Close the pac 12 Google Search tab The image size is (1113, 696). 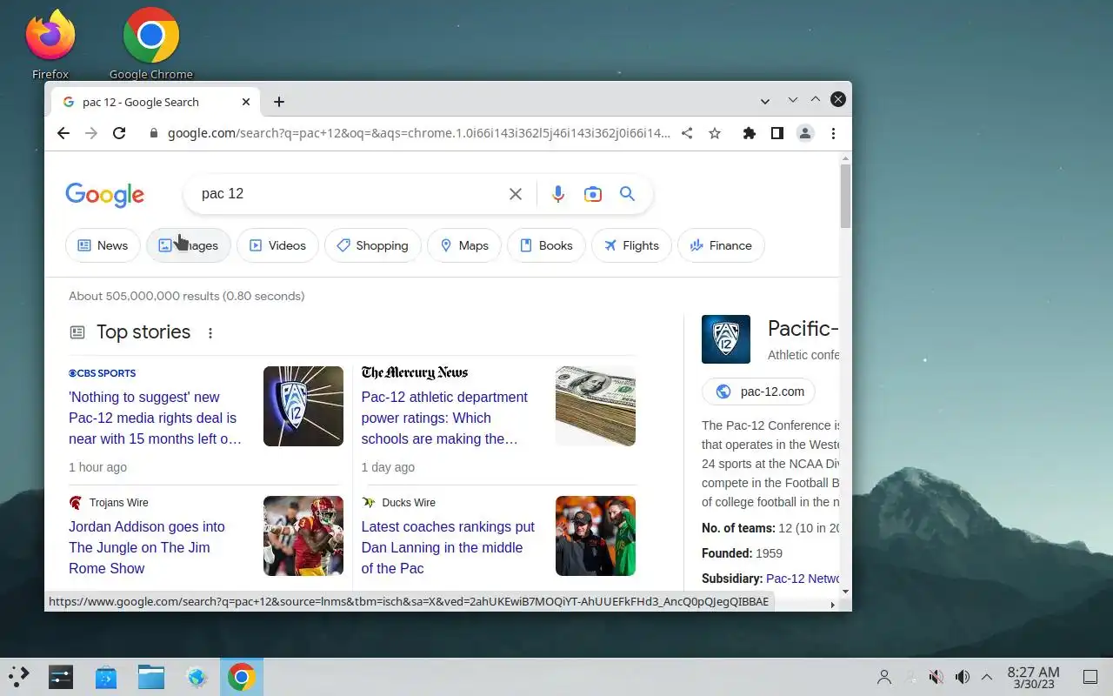246,102
